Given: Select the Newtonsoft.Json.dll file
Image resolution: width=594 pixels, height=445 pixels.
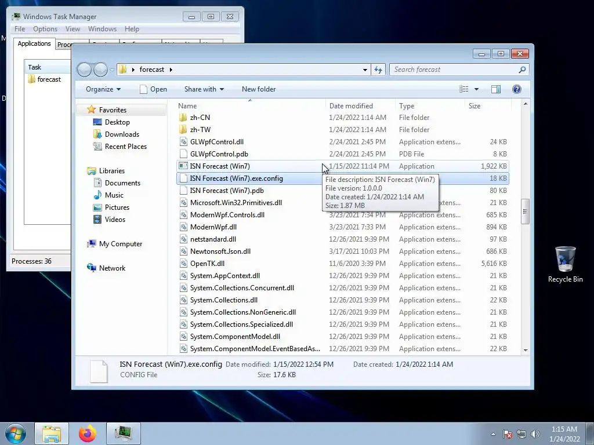Looking at the screenshot, I should (342, 251).
